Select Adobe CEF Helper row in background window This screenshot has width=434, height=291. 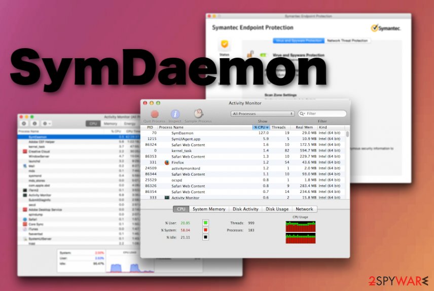(79, 142)
